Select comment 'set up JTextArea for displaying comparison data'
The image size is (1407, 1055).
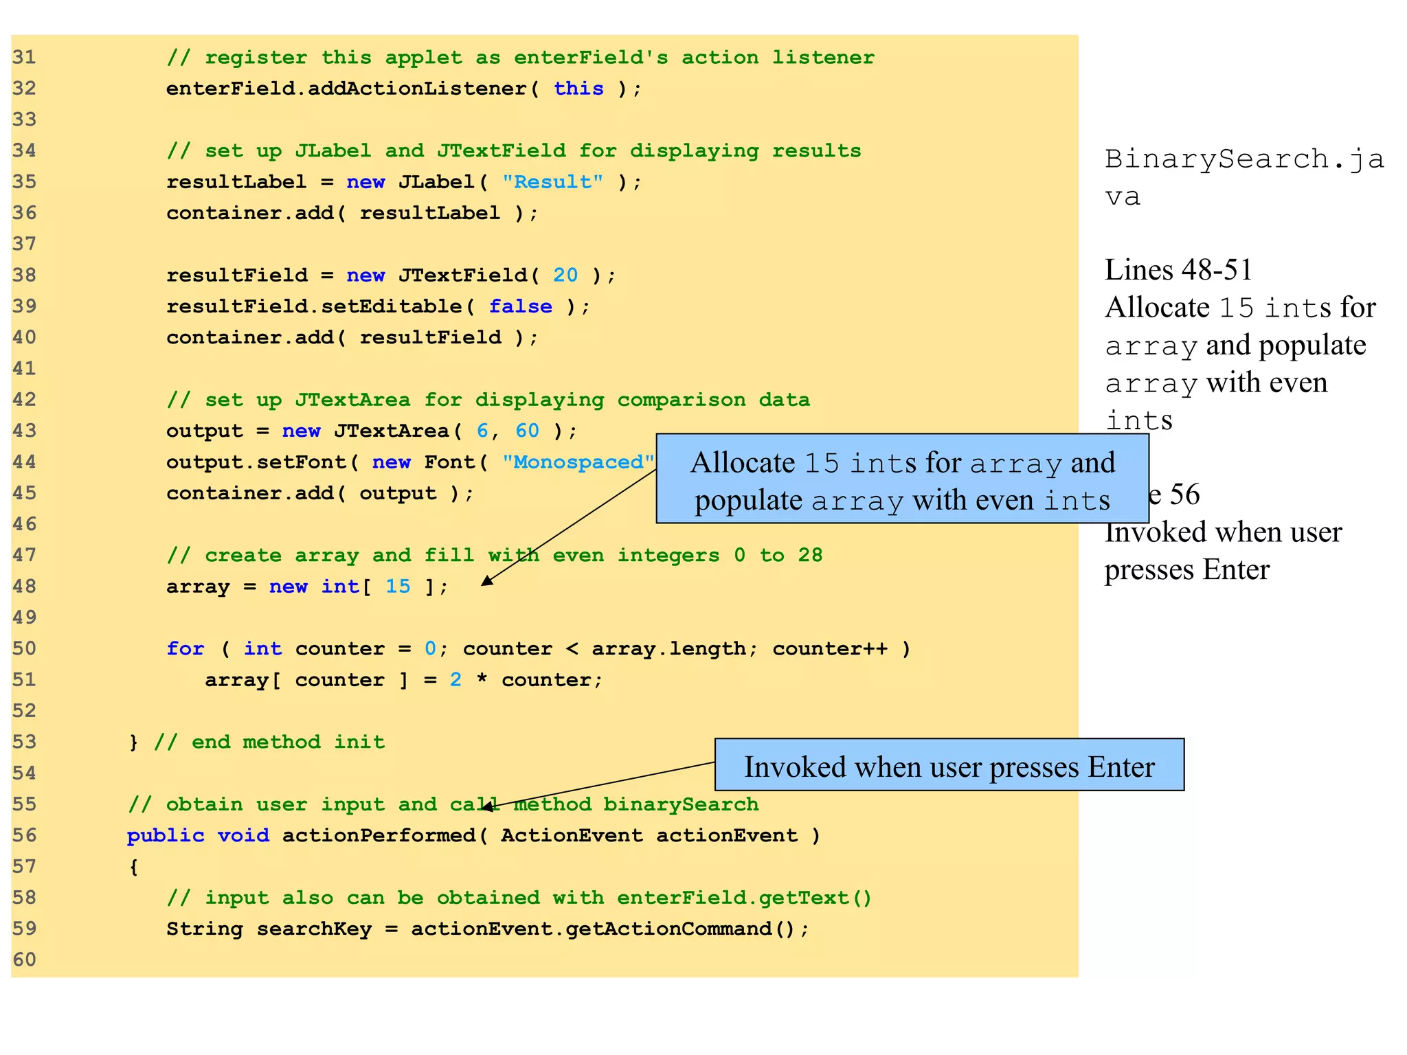(x=488, y=400)
